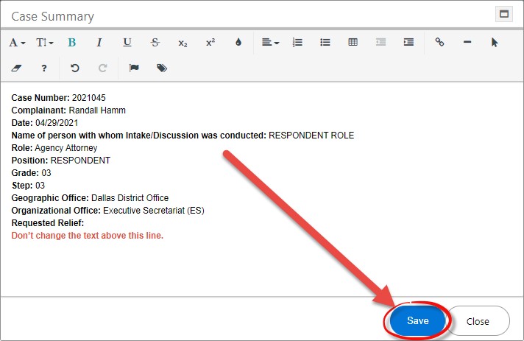
Task: Apply strikethrough formatting
Action: (x=155, y=43)
